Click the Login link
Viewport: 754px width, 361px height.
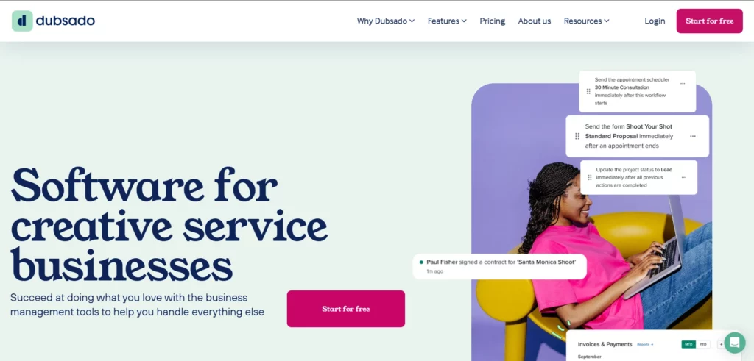pyautogui.click(x=655, y=21)
